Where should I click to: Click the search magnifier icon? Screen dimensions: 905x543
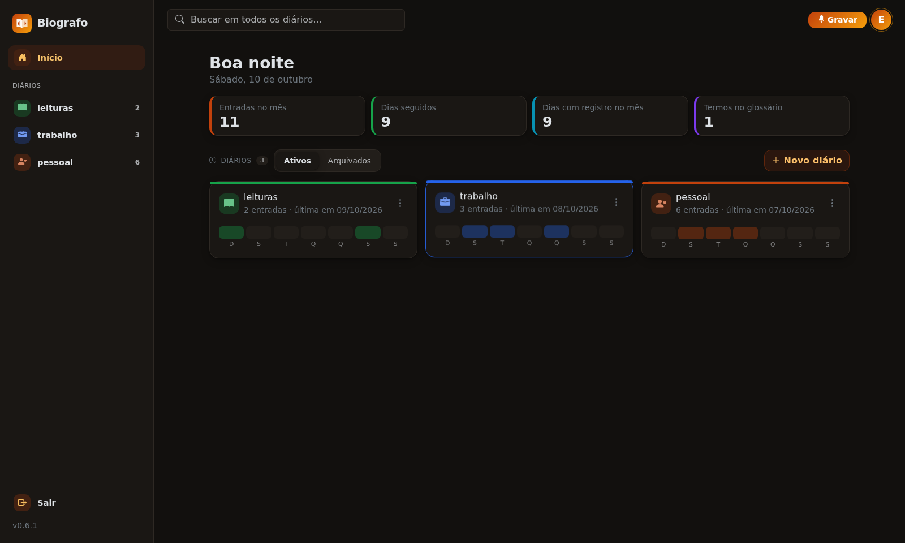[x=180, y=19]
